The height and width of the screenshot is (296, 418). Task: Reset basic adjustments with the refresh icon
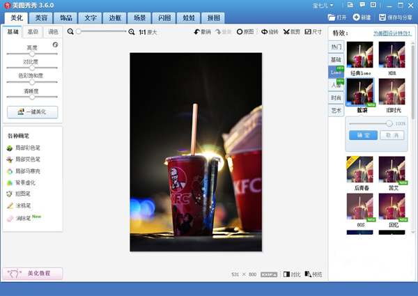click(x=55, y=45)
